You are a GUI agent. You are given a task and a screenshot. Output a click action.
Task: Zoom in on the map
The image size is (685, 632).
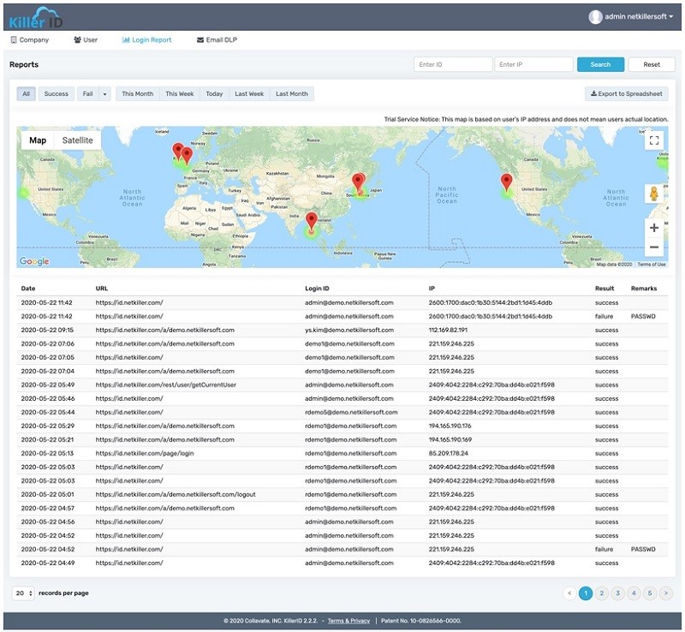654,228
